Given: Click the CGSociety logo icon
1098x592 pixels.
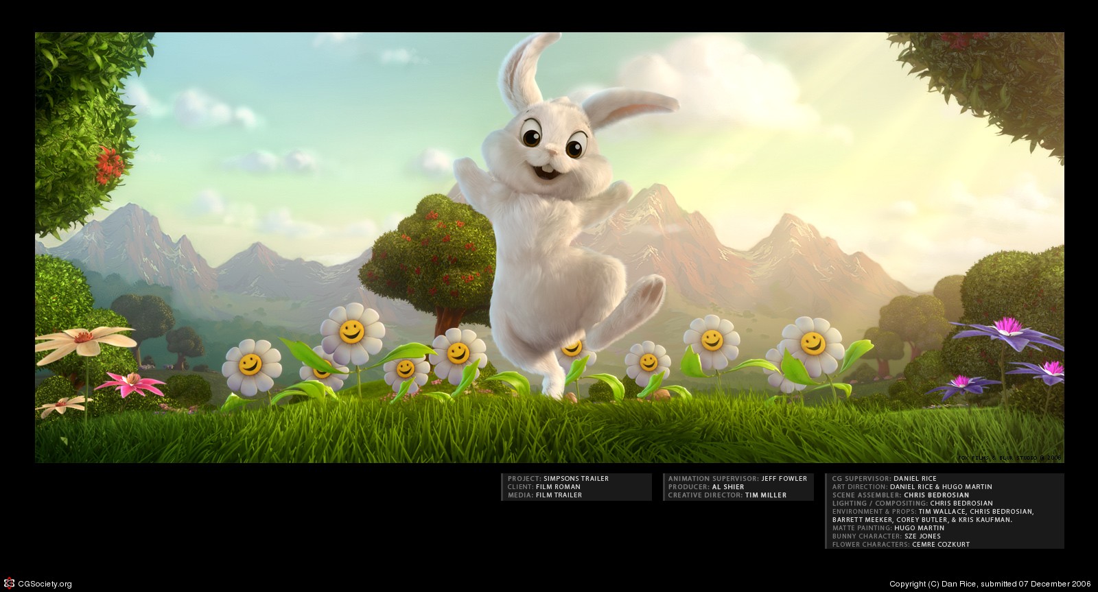Looking at the screenshot, I should (x=9, y=584).
